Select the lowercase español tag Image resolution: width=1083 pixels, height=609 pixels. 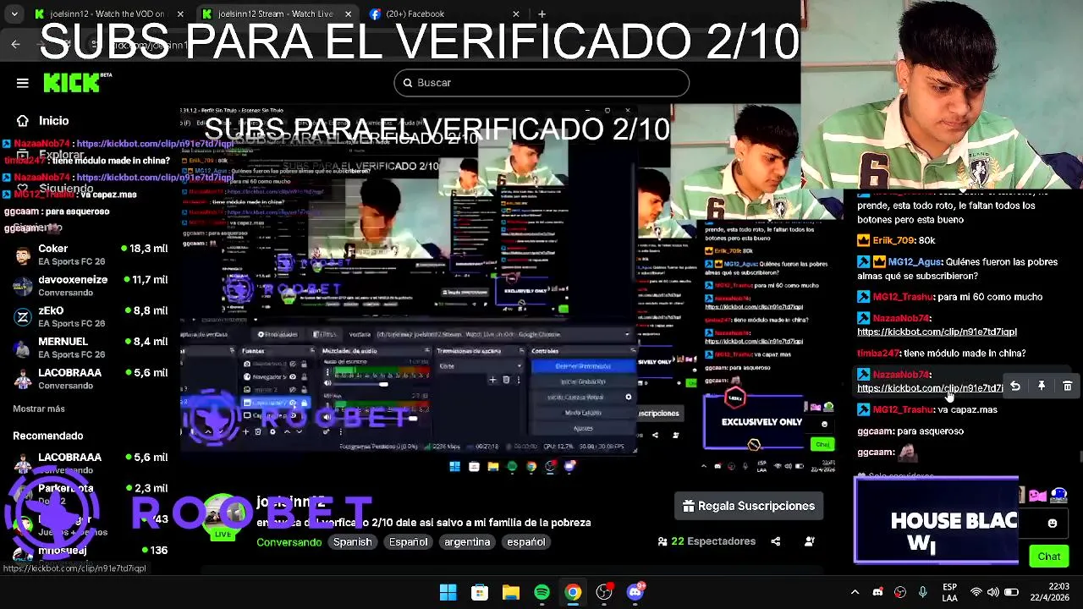(526, 542)
